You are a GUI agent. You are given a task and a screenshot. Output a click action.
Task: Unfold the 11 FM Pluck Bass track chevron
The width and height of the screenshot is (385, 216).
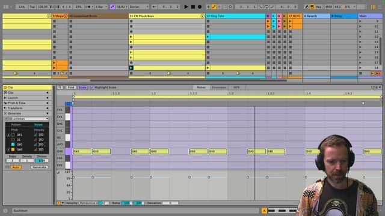tap(203, 16)
